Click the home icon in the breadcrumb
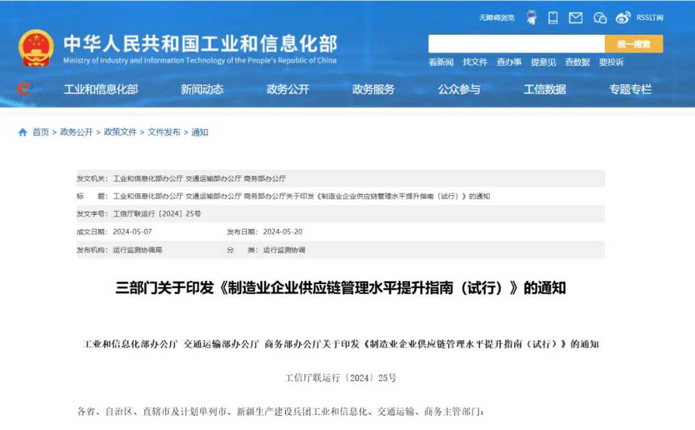This screenshot has height=430, width=695. (x=21, y=132)
